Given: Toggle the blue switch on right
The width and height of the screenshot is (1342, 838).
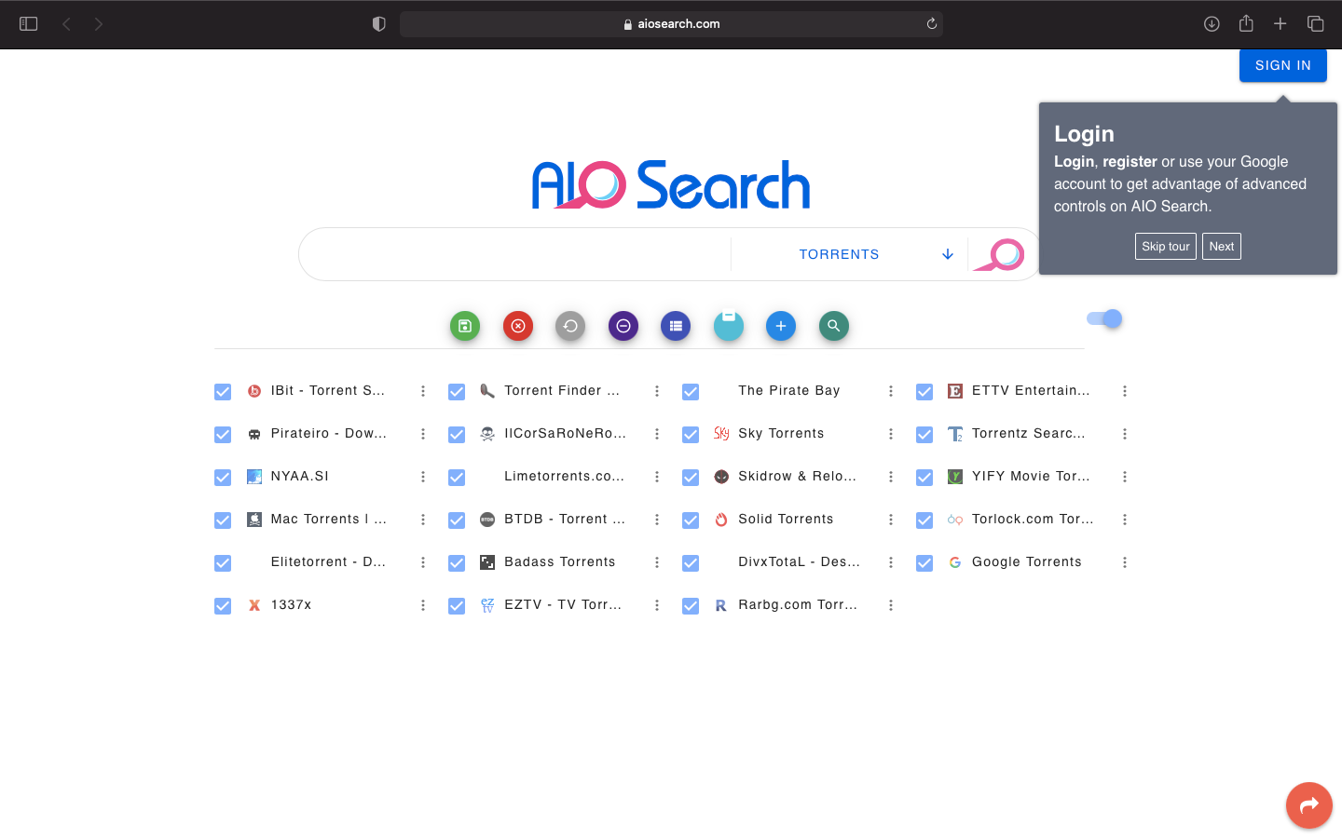Looking at the screenshot, I should (1104, 318).
